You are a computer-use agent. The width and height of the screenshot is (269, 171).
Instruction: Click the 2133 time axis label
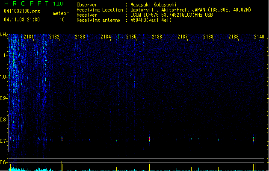click(x=80, y=37)
